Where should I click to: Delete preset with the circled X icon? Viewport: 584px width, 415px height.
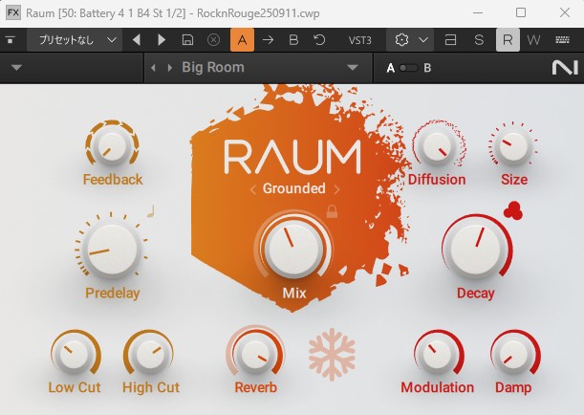coord(213,39)
